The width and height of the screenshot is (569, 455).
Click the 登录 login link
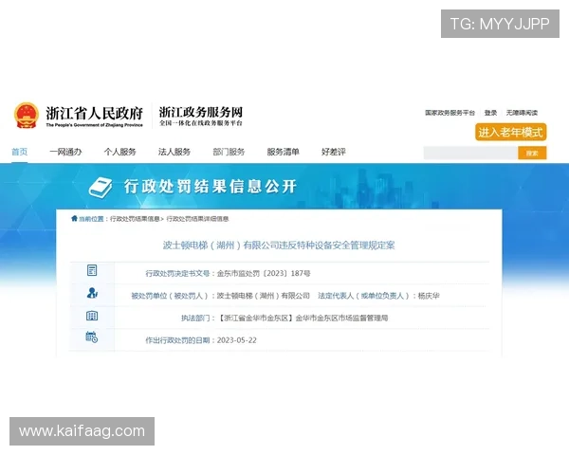490,113
